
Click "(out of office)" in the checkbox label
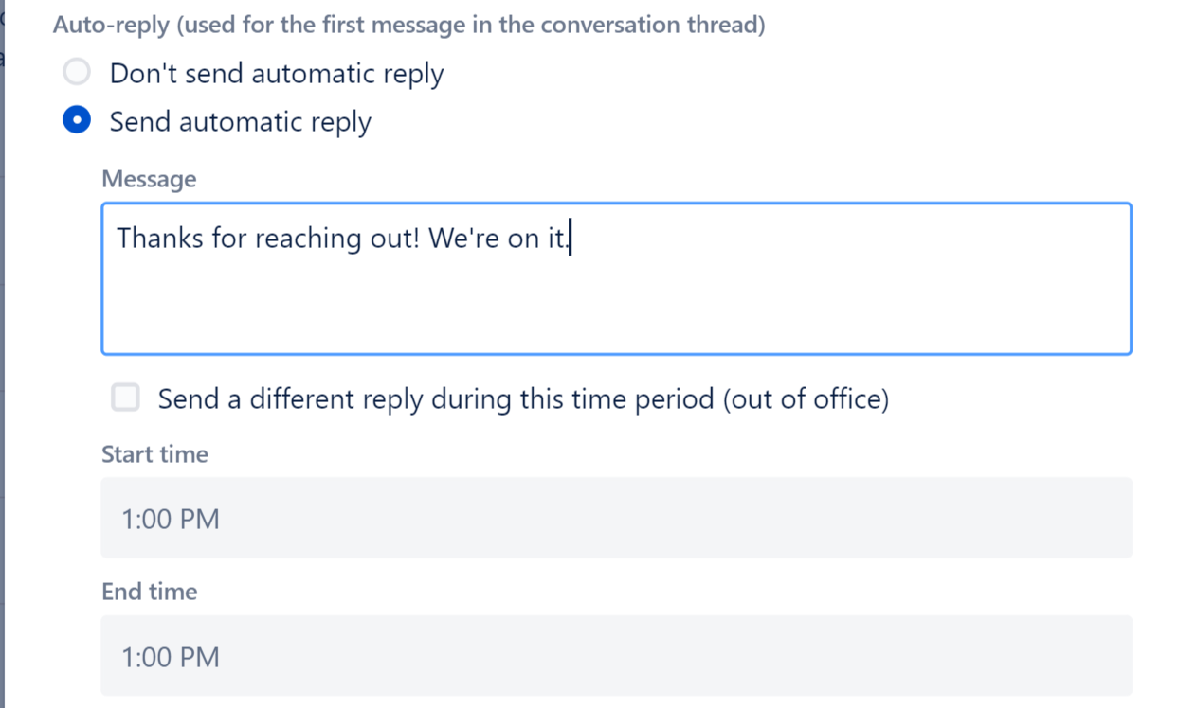(806, 399)
